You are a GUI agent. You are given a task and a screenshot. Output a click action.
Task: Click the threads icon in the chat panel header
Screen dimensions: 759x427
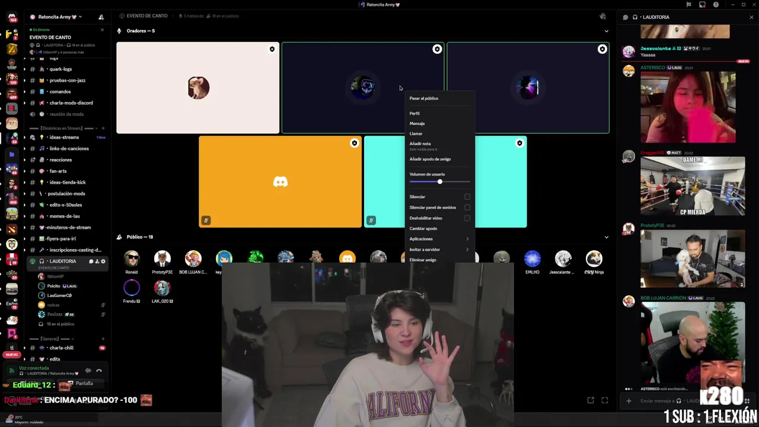click(625, 17)
